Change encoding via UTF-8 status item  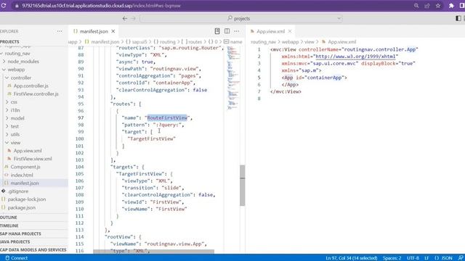413,258
